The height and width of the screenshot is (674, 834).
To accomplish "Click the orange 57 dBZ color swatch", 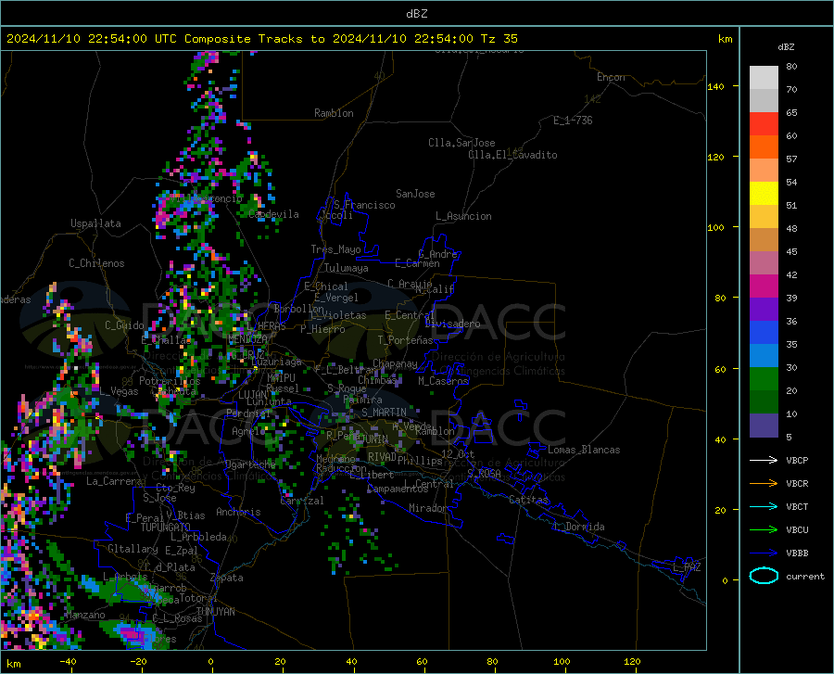I will pyautogui.click(x=764, y=147).
